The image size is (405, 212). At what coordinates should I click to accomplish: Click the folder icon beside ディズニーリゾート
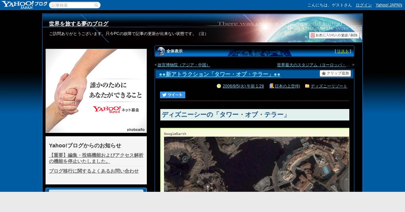click(307, 86)
